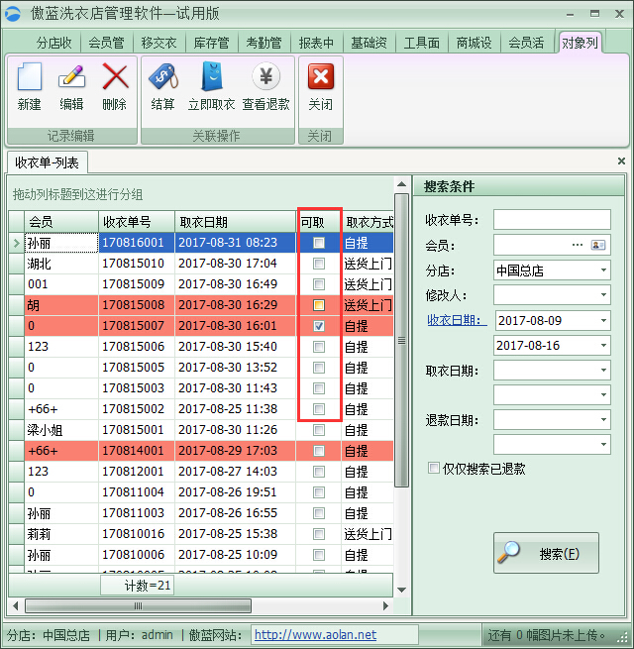
Task: Open the second 取衣日期 dropdown
Action: click(603, 395)
